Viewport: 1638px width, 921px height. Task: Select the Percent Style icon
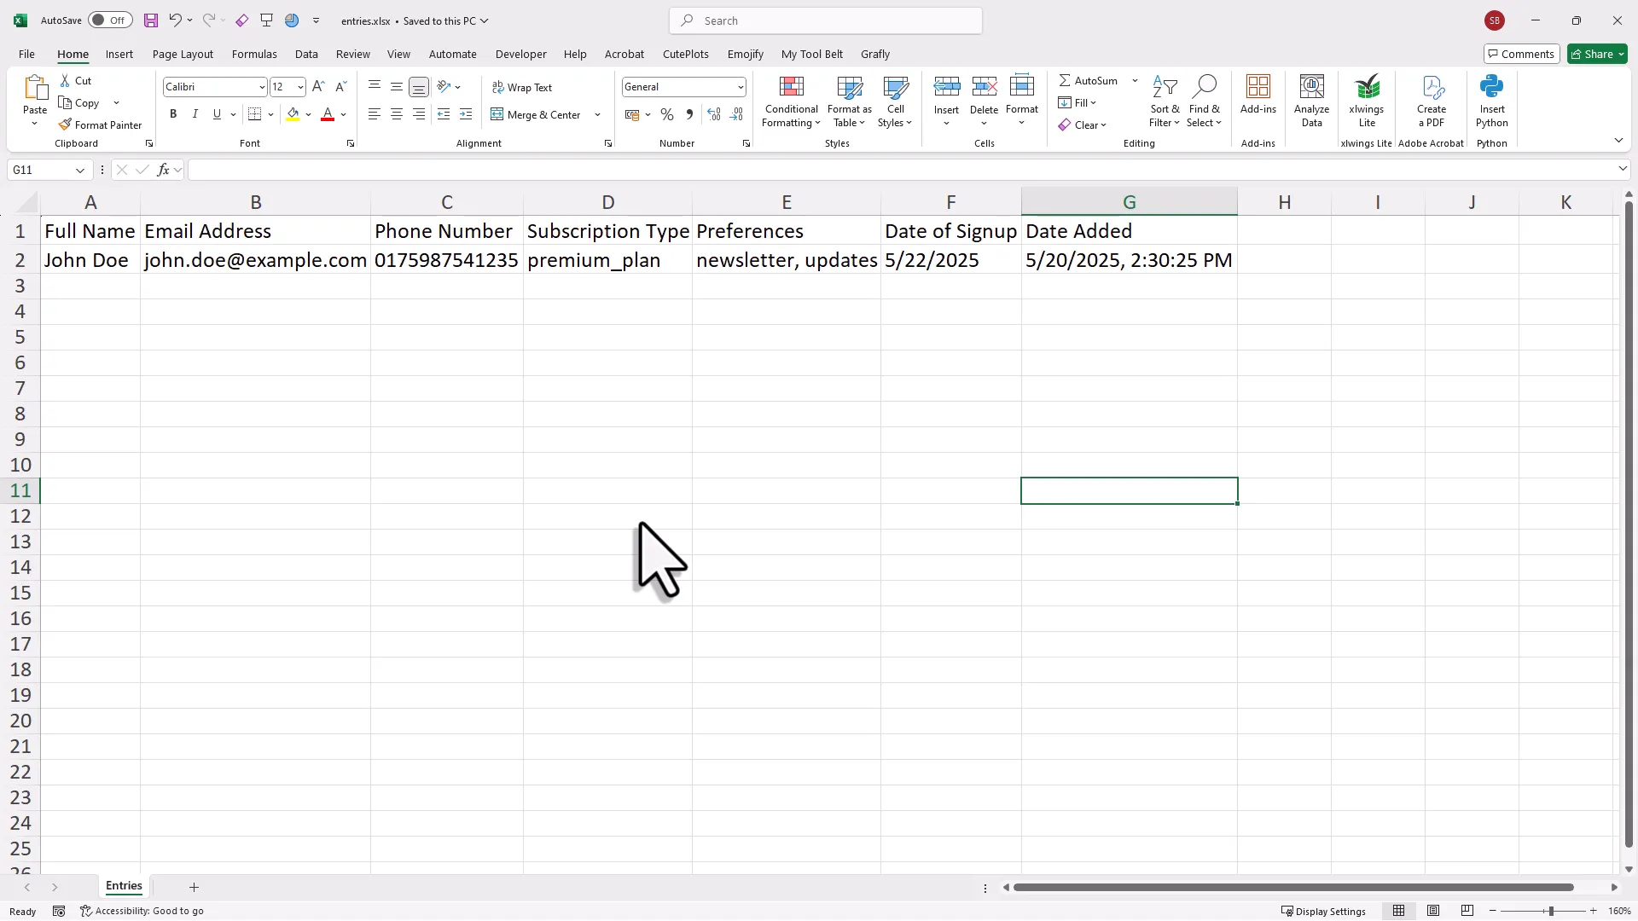pyautogui.click(x=667, y=114)
